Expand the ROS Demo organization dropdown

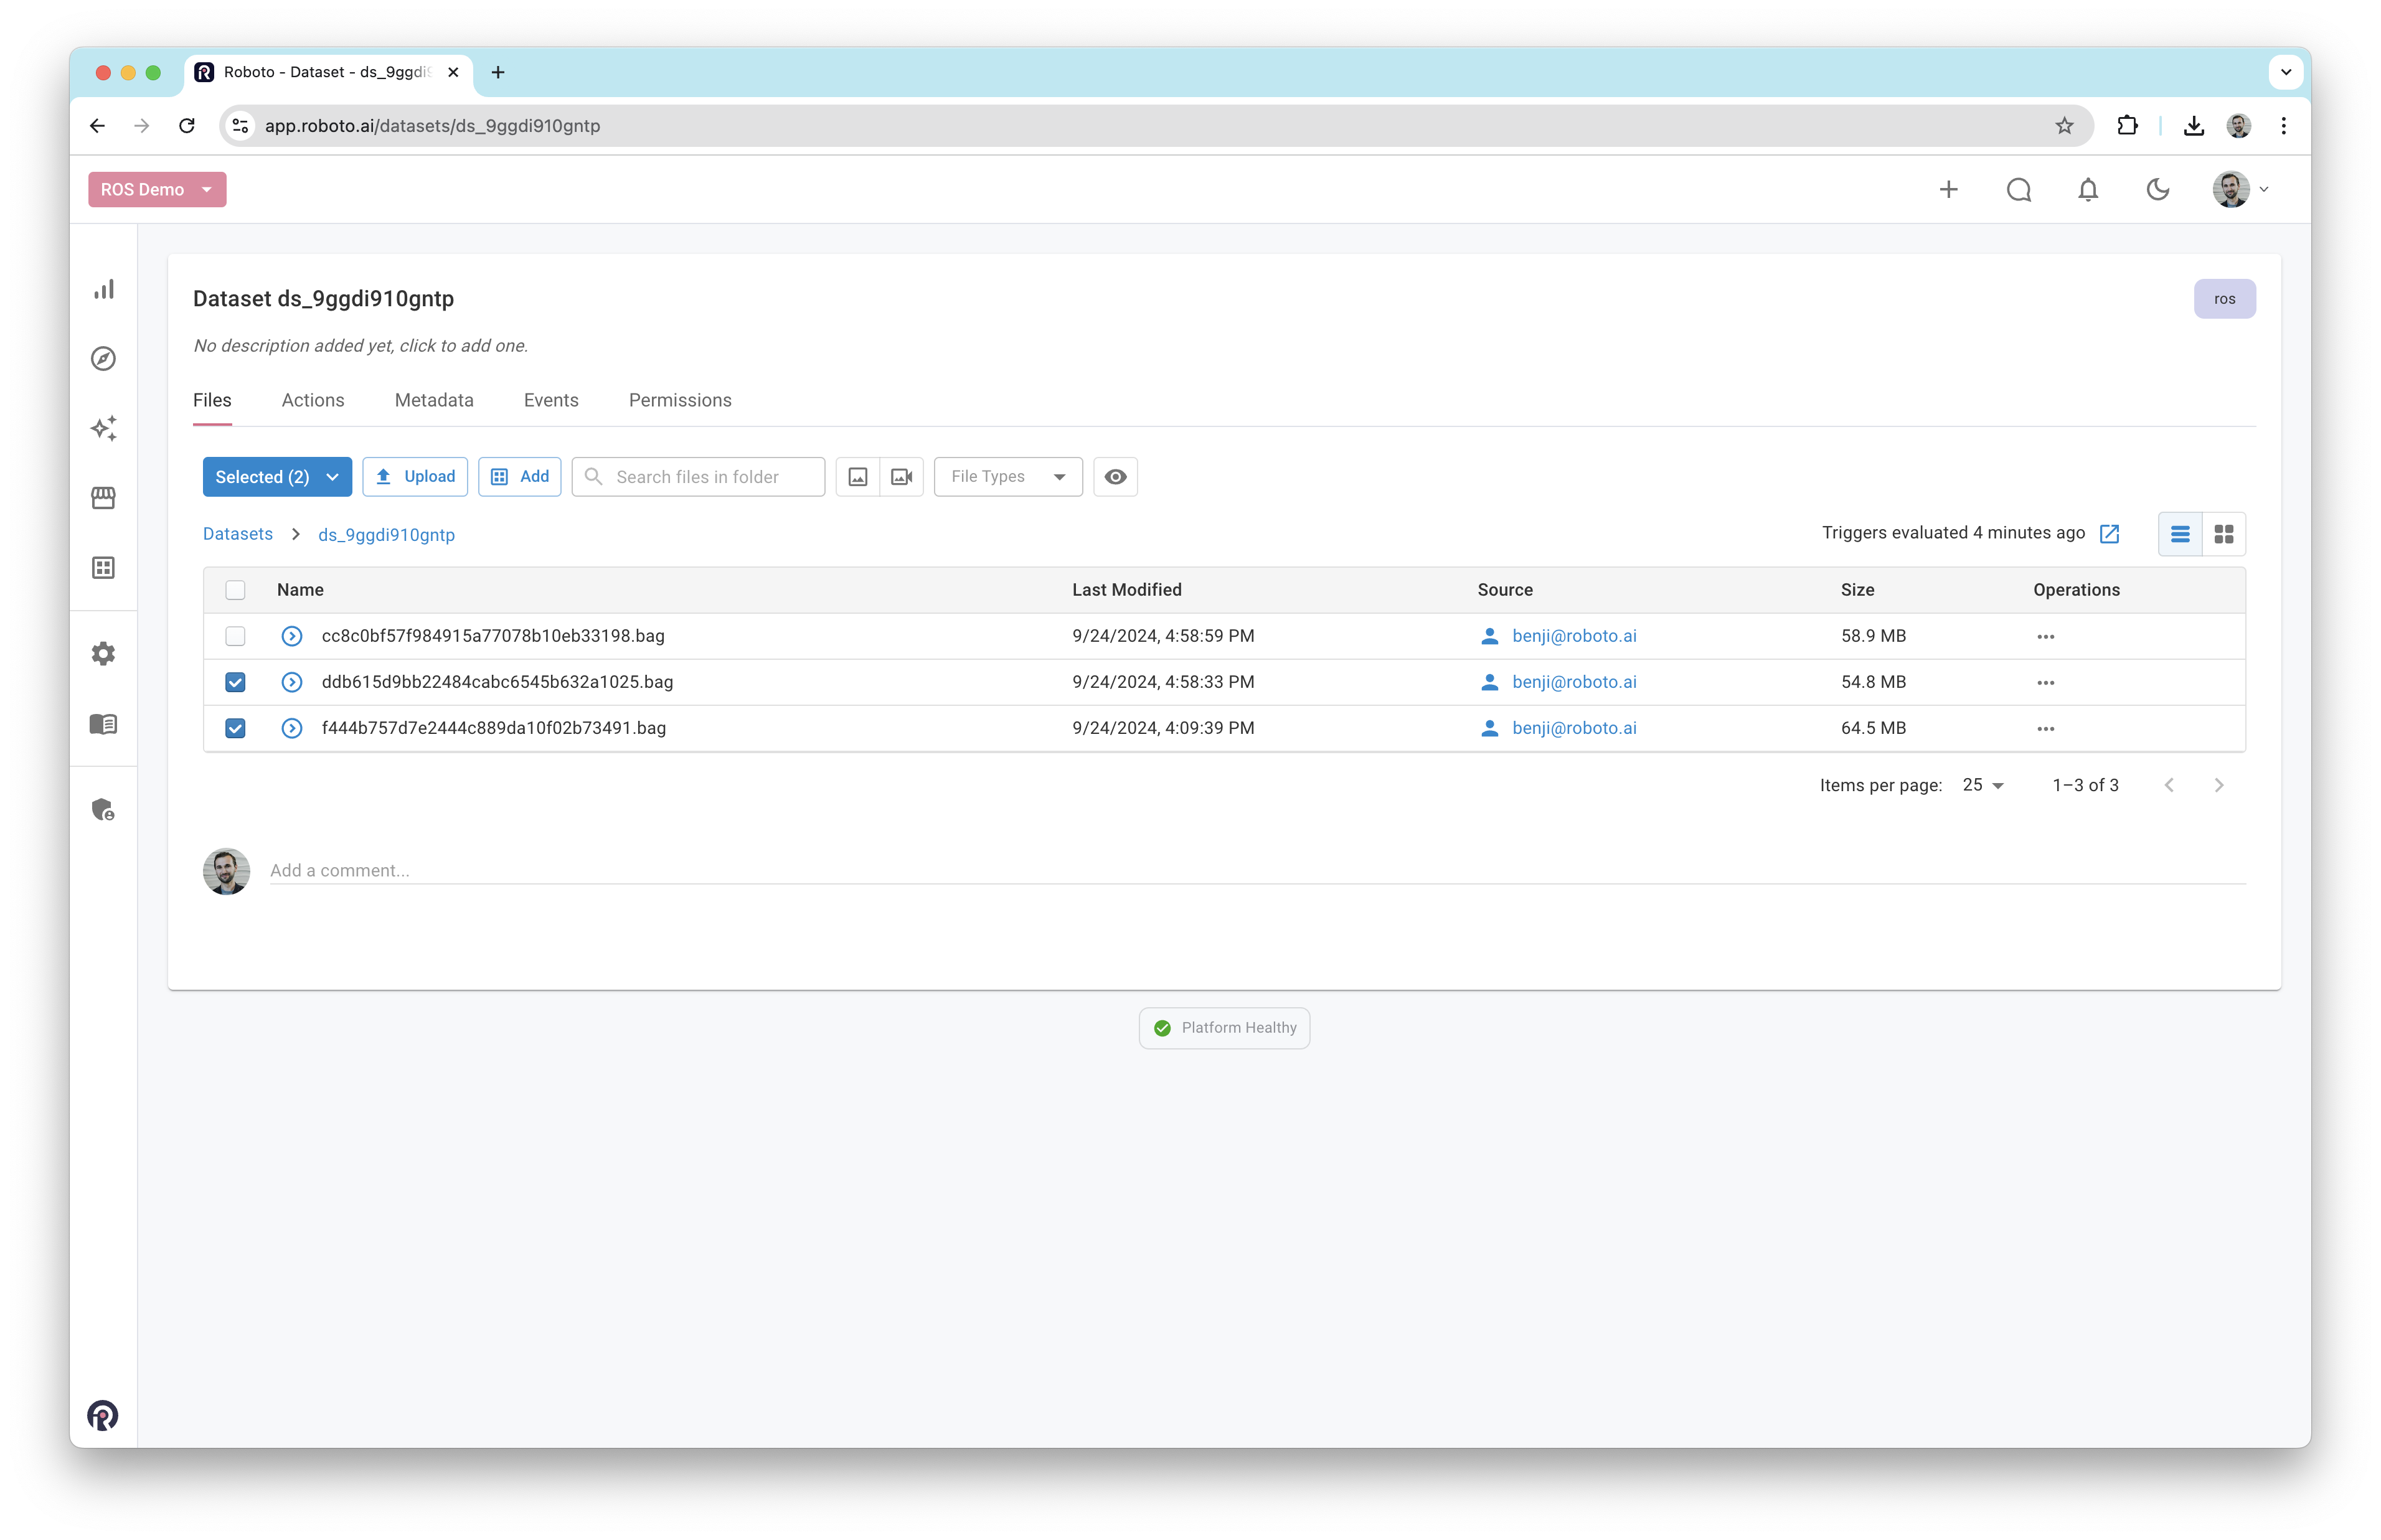pos(157,190)
